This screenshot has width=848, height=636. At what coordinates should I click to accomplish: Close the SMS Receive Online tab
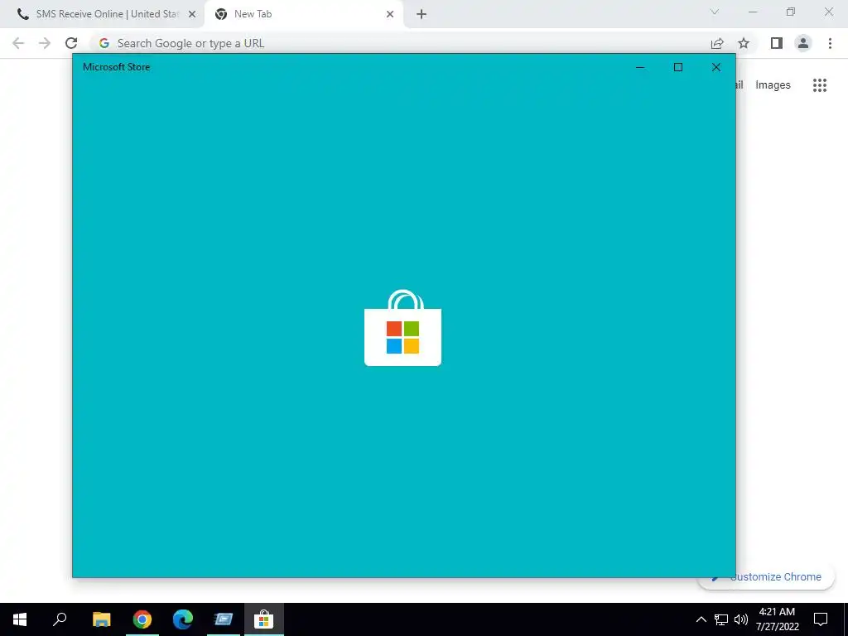(x=192, y=14)
